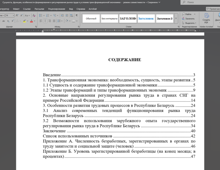This screenshot has height=170, width=220.
Task: Open highlight color dropdown arrow
Action: [28, 21]
